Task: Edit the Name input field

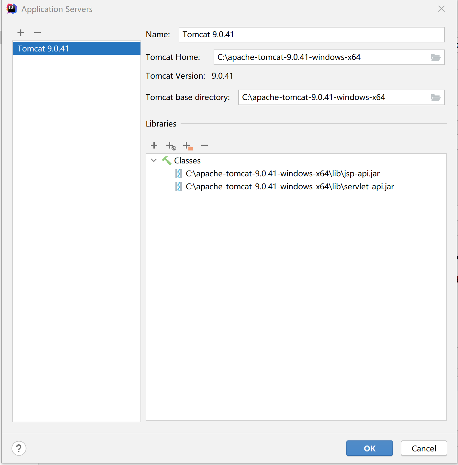Action: point(311,35)
